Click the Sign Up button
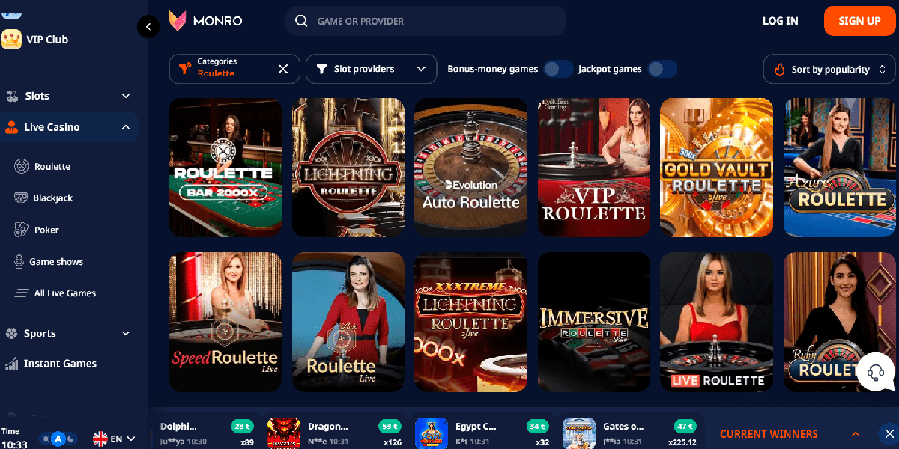This screenshot has width=899, height=449. point(859,21)
